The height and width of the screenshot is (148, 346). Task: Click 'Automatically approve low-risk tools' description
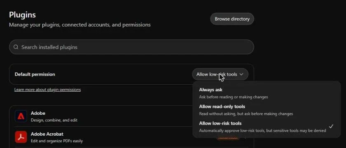[x=262, y=131]
